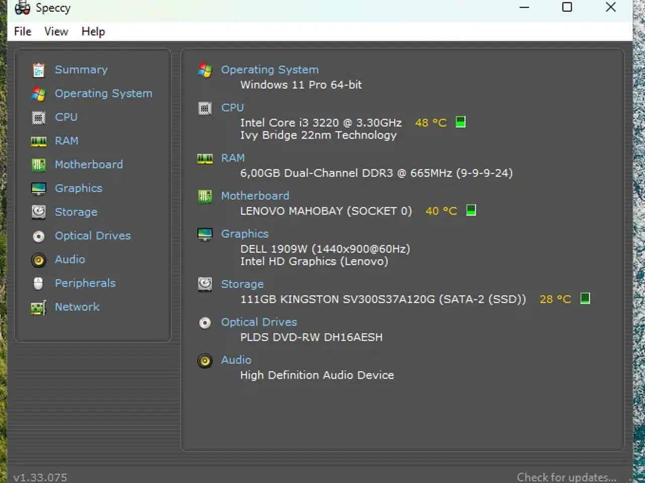Viewport: 645px width, 483px height.
Task: Click the green storage temperature indicator square
Action: (585, 298)
